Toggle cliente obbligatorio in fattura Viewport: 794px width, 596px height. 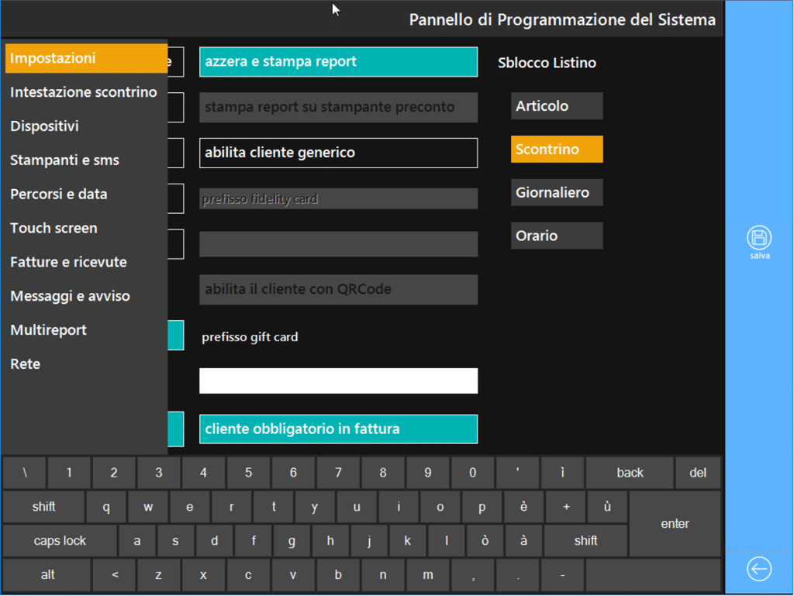(338, 429)
